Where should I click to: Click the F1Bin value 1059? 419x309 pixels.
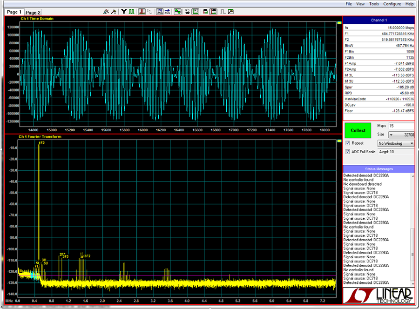pos(410,52)
